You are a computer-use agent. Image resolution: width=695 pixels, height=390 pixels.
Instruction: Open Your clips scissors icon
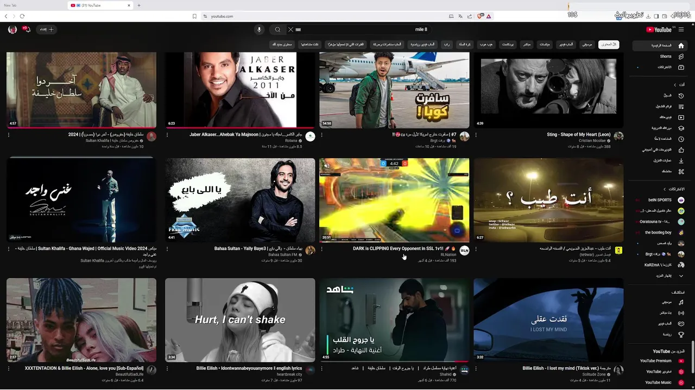point(681,171)
